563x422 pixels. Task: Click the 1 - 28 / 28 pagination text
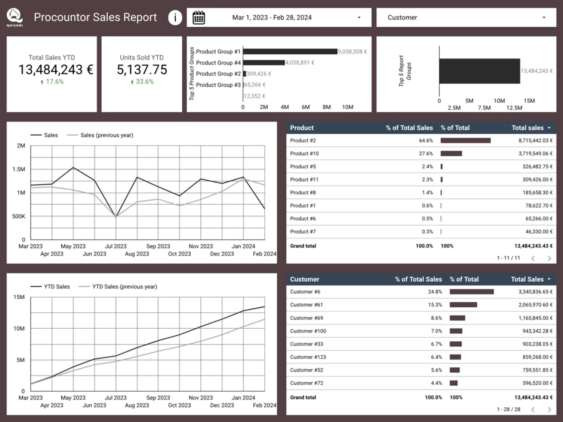point(509,410)
